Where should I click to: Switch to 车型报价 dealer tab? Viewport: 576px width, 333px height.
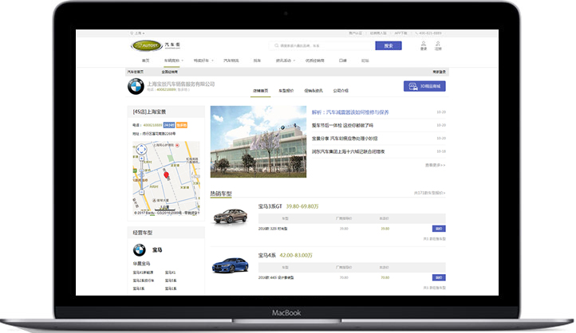pos(286,91)
